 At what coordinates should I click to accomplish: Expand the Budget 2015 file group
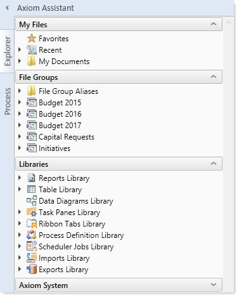[x=20, y=103]
